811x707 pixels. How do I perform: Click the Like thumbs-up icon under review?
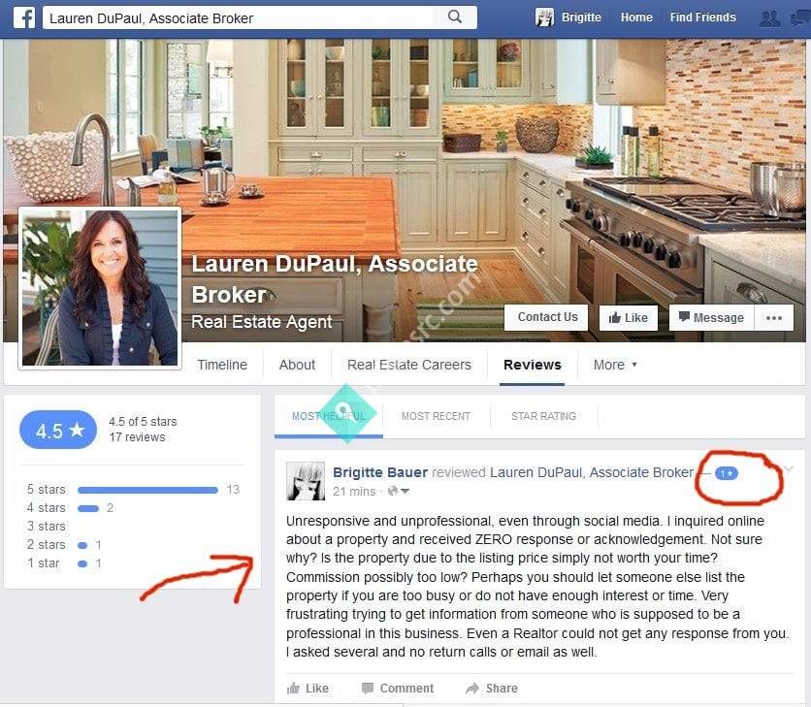[294, 689]
